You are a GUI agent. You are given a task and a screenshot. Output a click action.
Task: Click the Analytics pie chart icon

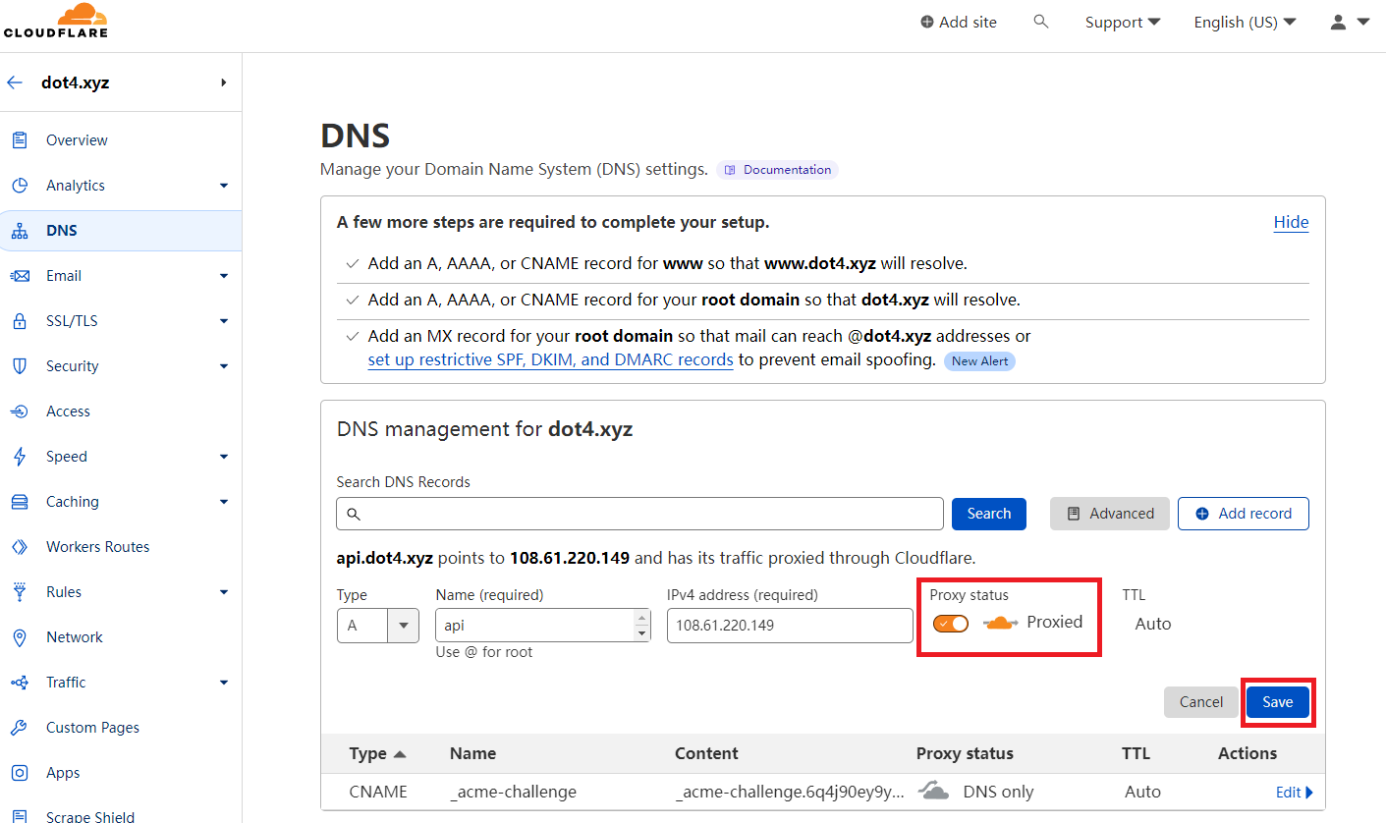(x=19, y=186)
